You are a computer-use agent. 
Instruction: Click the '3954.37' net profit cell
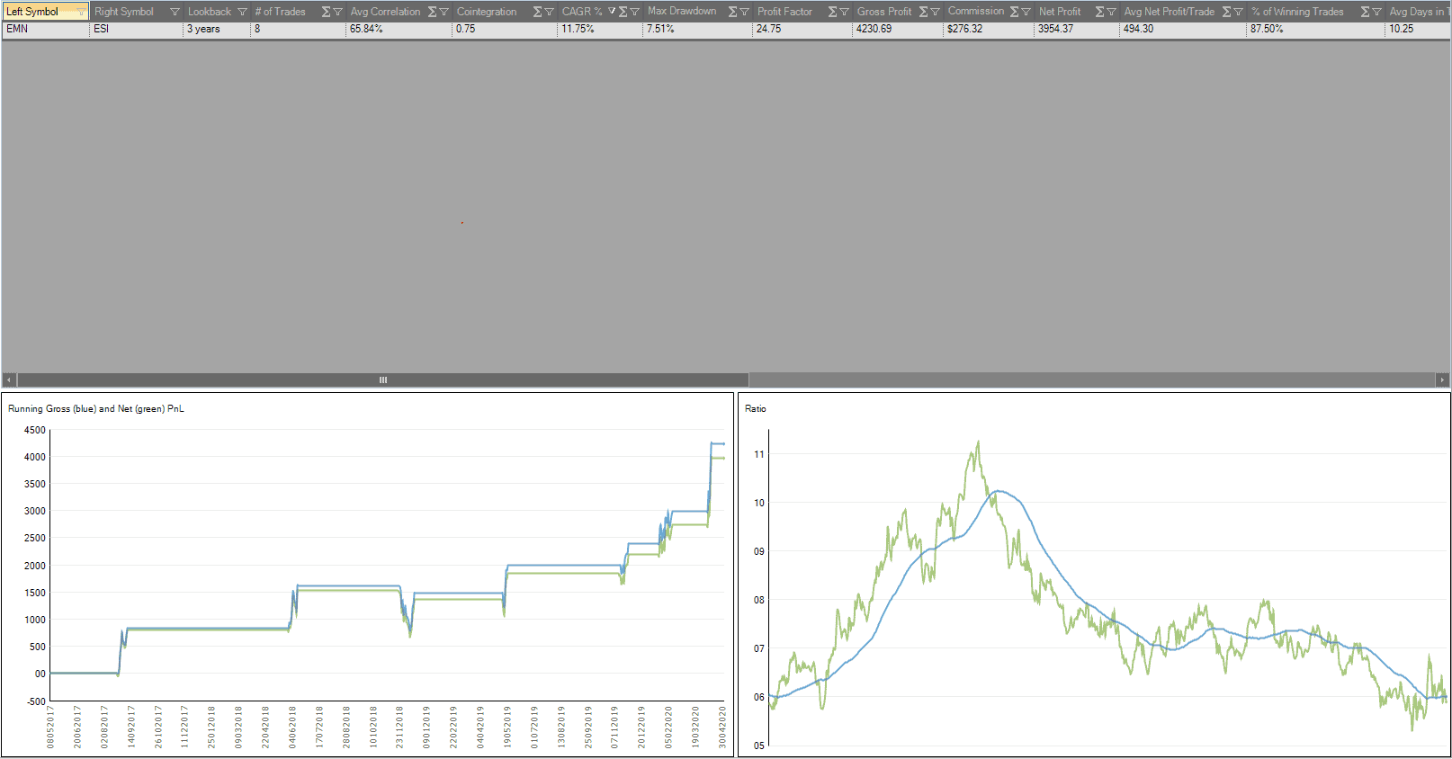[1077, 29]
